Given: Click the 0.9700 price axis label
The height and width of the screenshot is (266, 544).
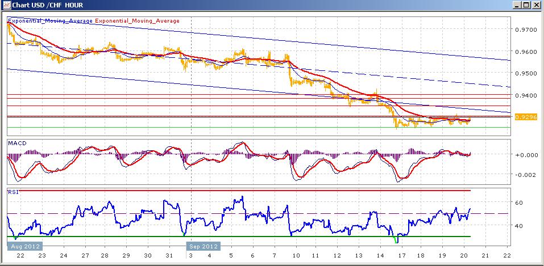Looking at the screenshot, I should (x=525, y=30).
